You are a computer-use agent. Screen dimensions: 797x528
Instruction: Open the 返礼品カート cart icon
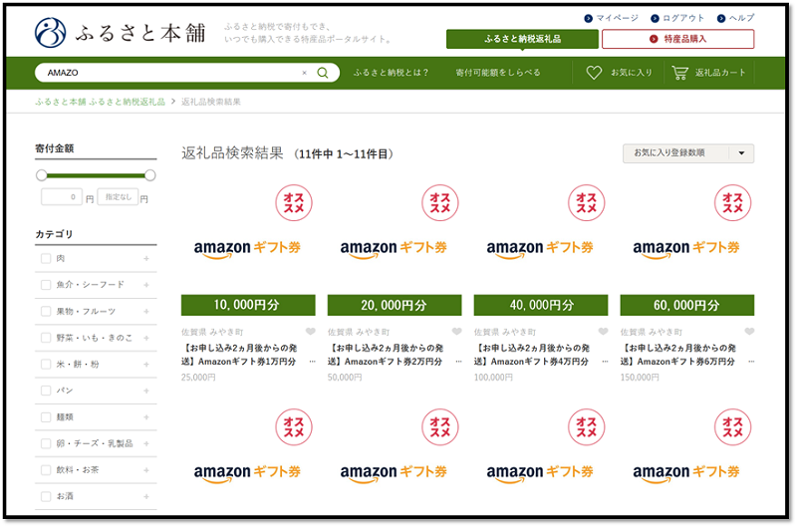point(679,73)
